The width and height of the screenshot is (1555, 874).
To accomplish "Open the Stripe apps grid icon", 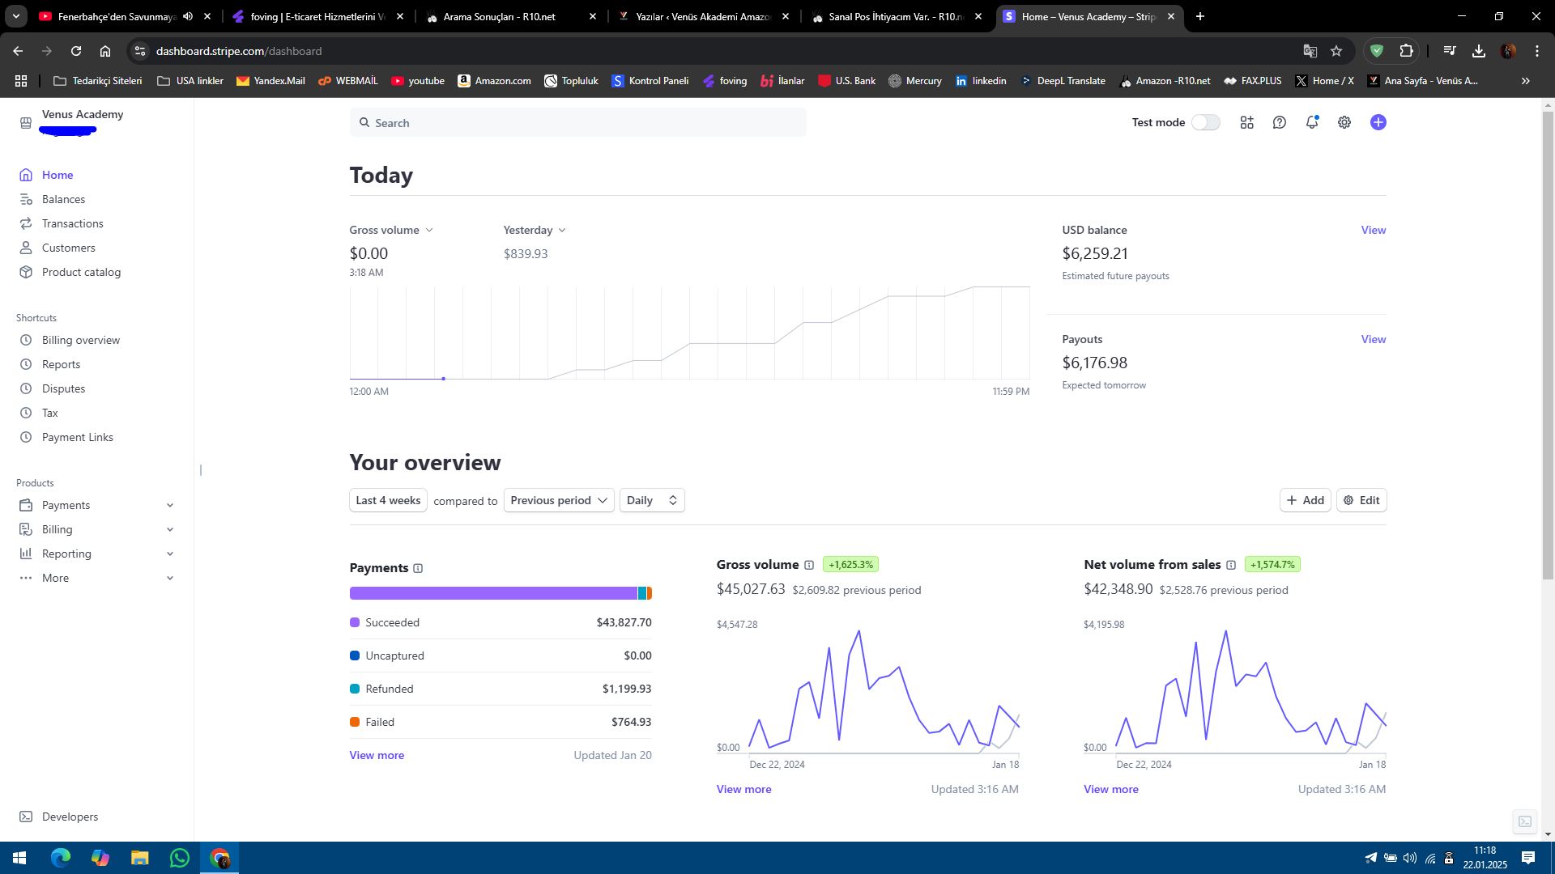I will point(1246,122).
